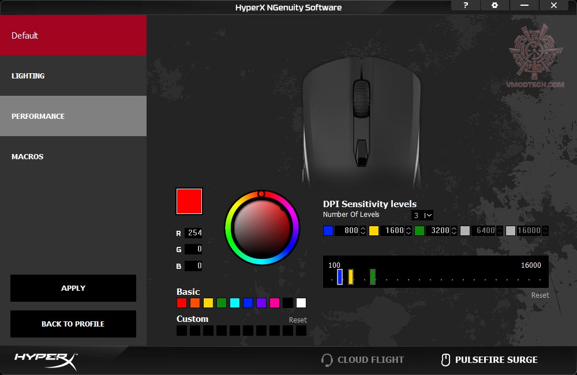
Task: Open the Performance section
Action: tap(73, 116)
